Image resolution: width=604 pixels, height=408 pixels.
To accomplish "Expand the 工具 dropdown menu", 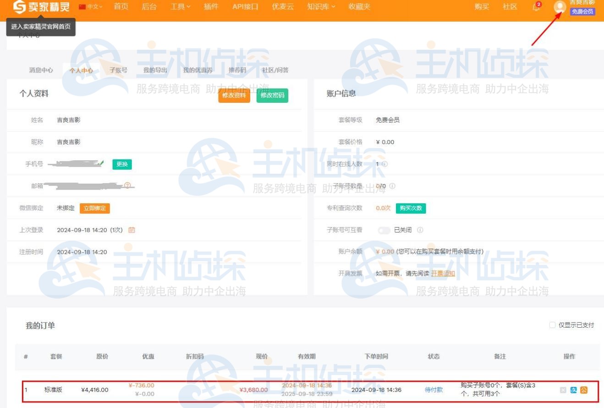I will (x=180, y=6).
